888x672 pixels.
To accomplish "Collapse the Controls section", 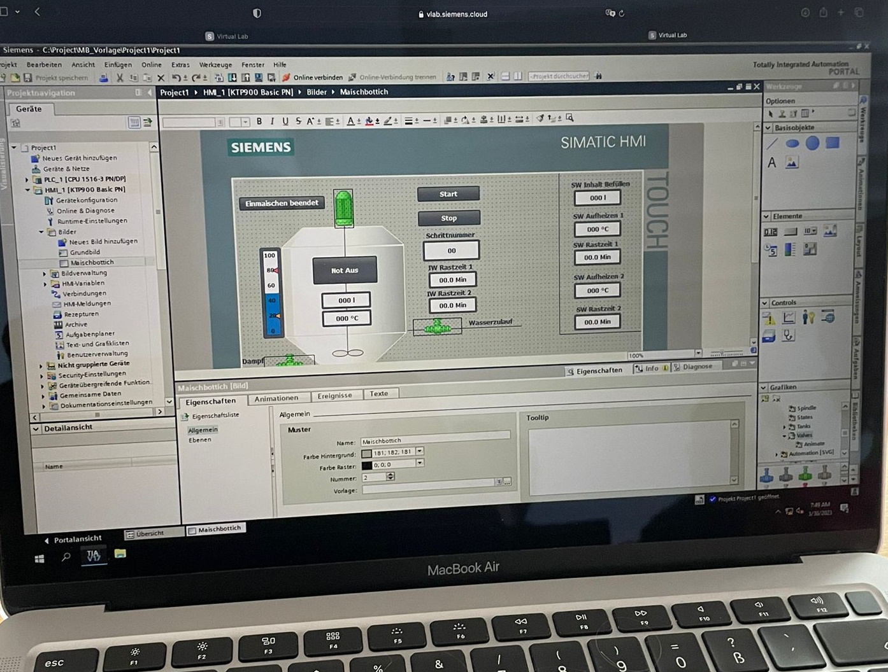I will pos(766,303).
